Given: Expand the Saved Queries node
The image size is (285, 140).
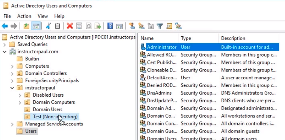Looking at the screenshot, I should pos(5,45).
